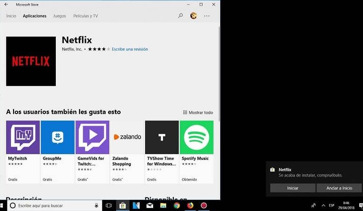This screenshot has height=211, width=363.
Task: Launch Firefox from the taskbar
Action: [x=190, y=205]
